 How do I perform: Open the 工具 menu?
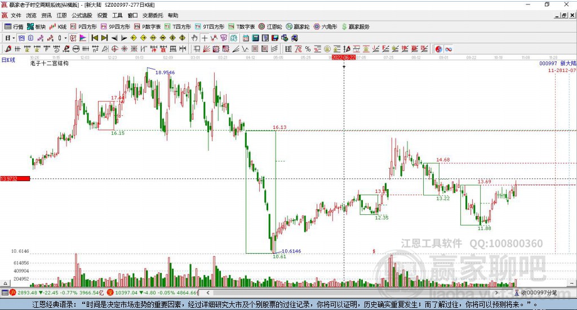tap(117, 15)
